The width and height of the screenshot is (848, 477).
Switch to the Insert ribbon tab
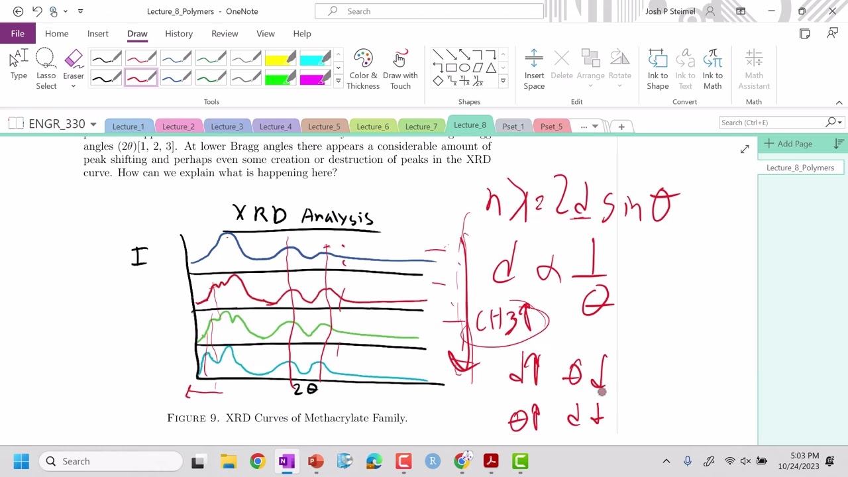pos(97,34)
